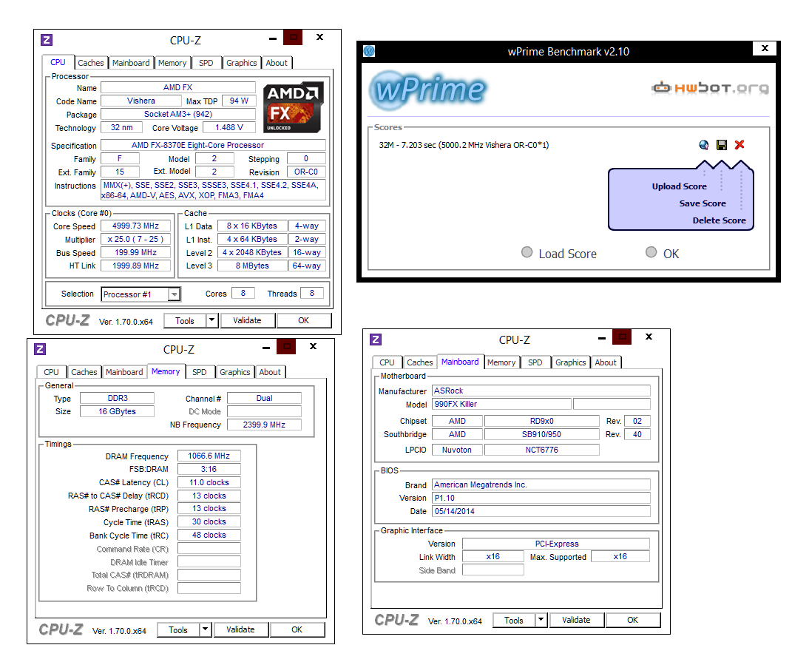Image resolution: width=809 pixels, height=662 pixels.
Task: Click the HWBOT.org logo in wPrime
Action: point(711,88)
